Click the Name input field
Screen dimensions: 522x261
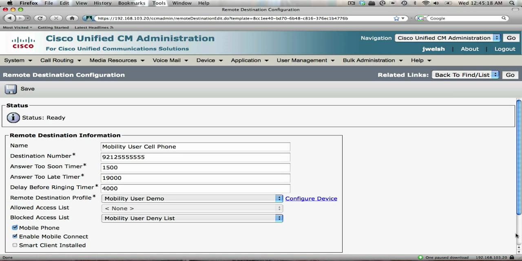coord(195,146)
